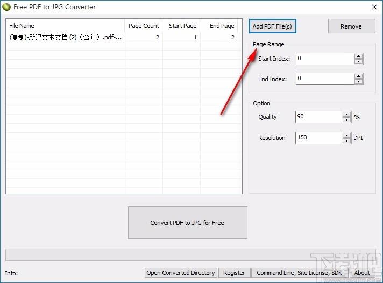Open Command Line, Site License, SDK
The image size is (383, 283).
299,273
